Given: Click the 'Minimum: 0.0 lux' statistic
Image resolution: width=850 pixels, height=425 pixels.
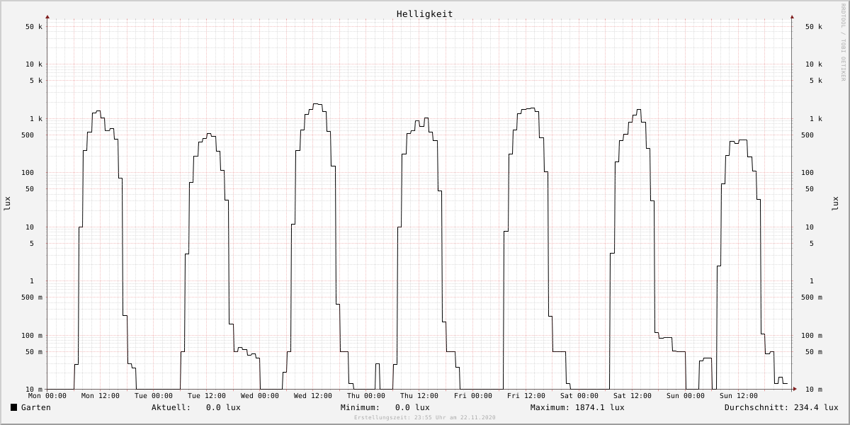Looking at the screenshot, I should coord(385,407).
